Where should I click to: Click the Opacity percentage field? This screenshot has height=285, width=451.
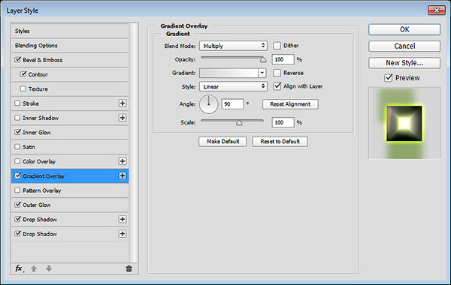(283, 59)
